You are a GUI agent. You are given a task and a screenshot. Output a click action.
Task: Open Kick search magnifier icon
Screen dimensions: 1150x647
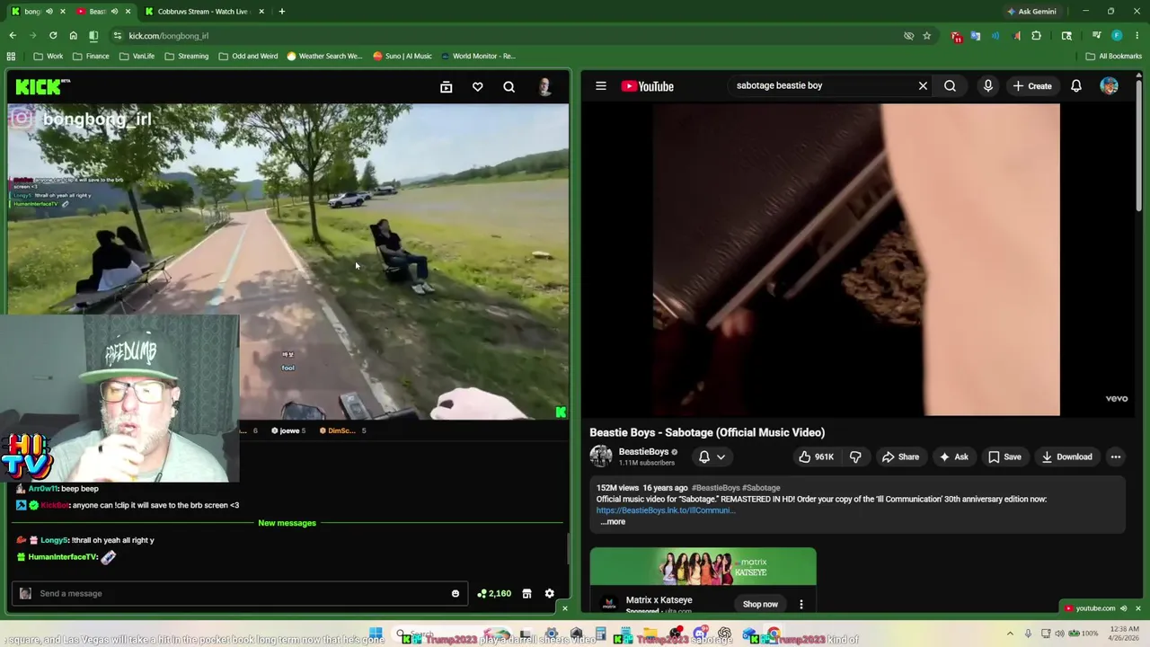(x=509, y=87)
